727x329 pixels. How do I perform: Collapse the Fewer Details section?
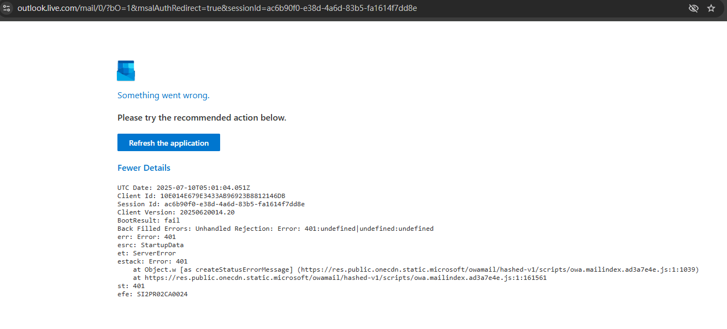144,168
